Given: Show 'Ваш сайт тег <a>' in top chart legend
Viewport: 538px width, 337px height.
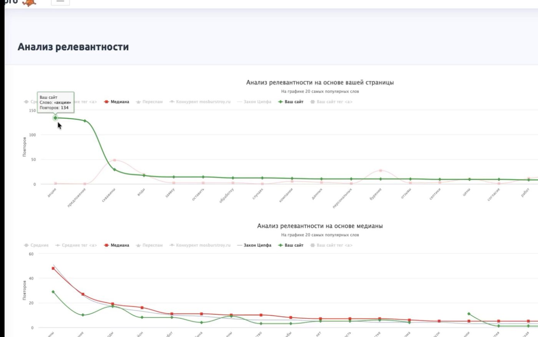Looking at the screenshot, I should [x=331, y=102].
